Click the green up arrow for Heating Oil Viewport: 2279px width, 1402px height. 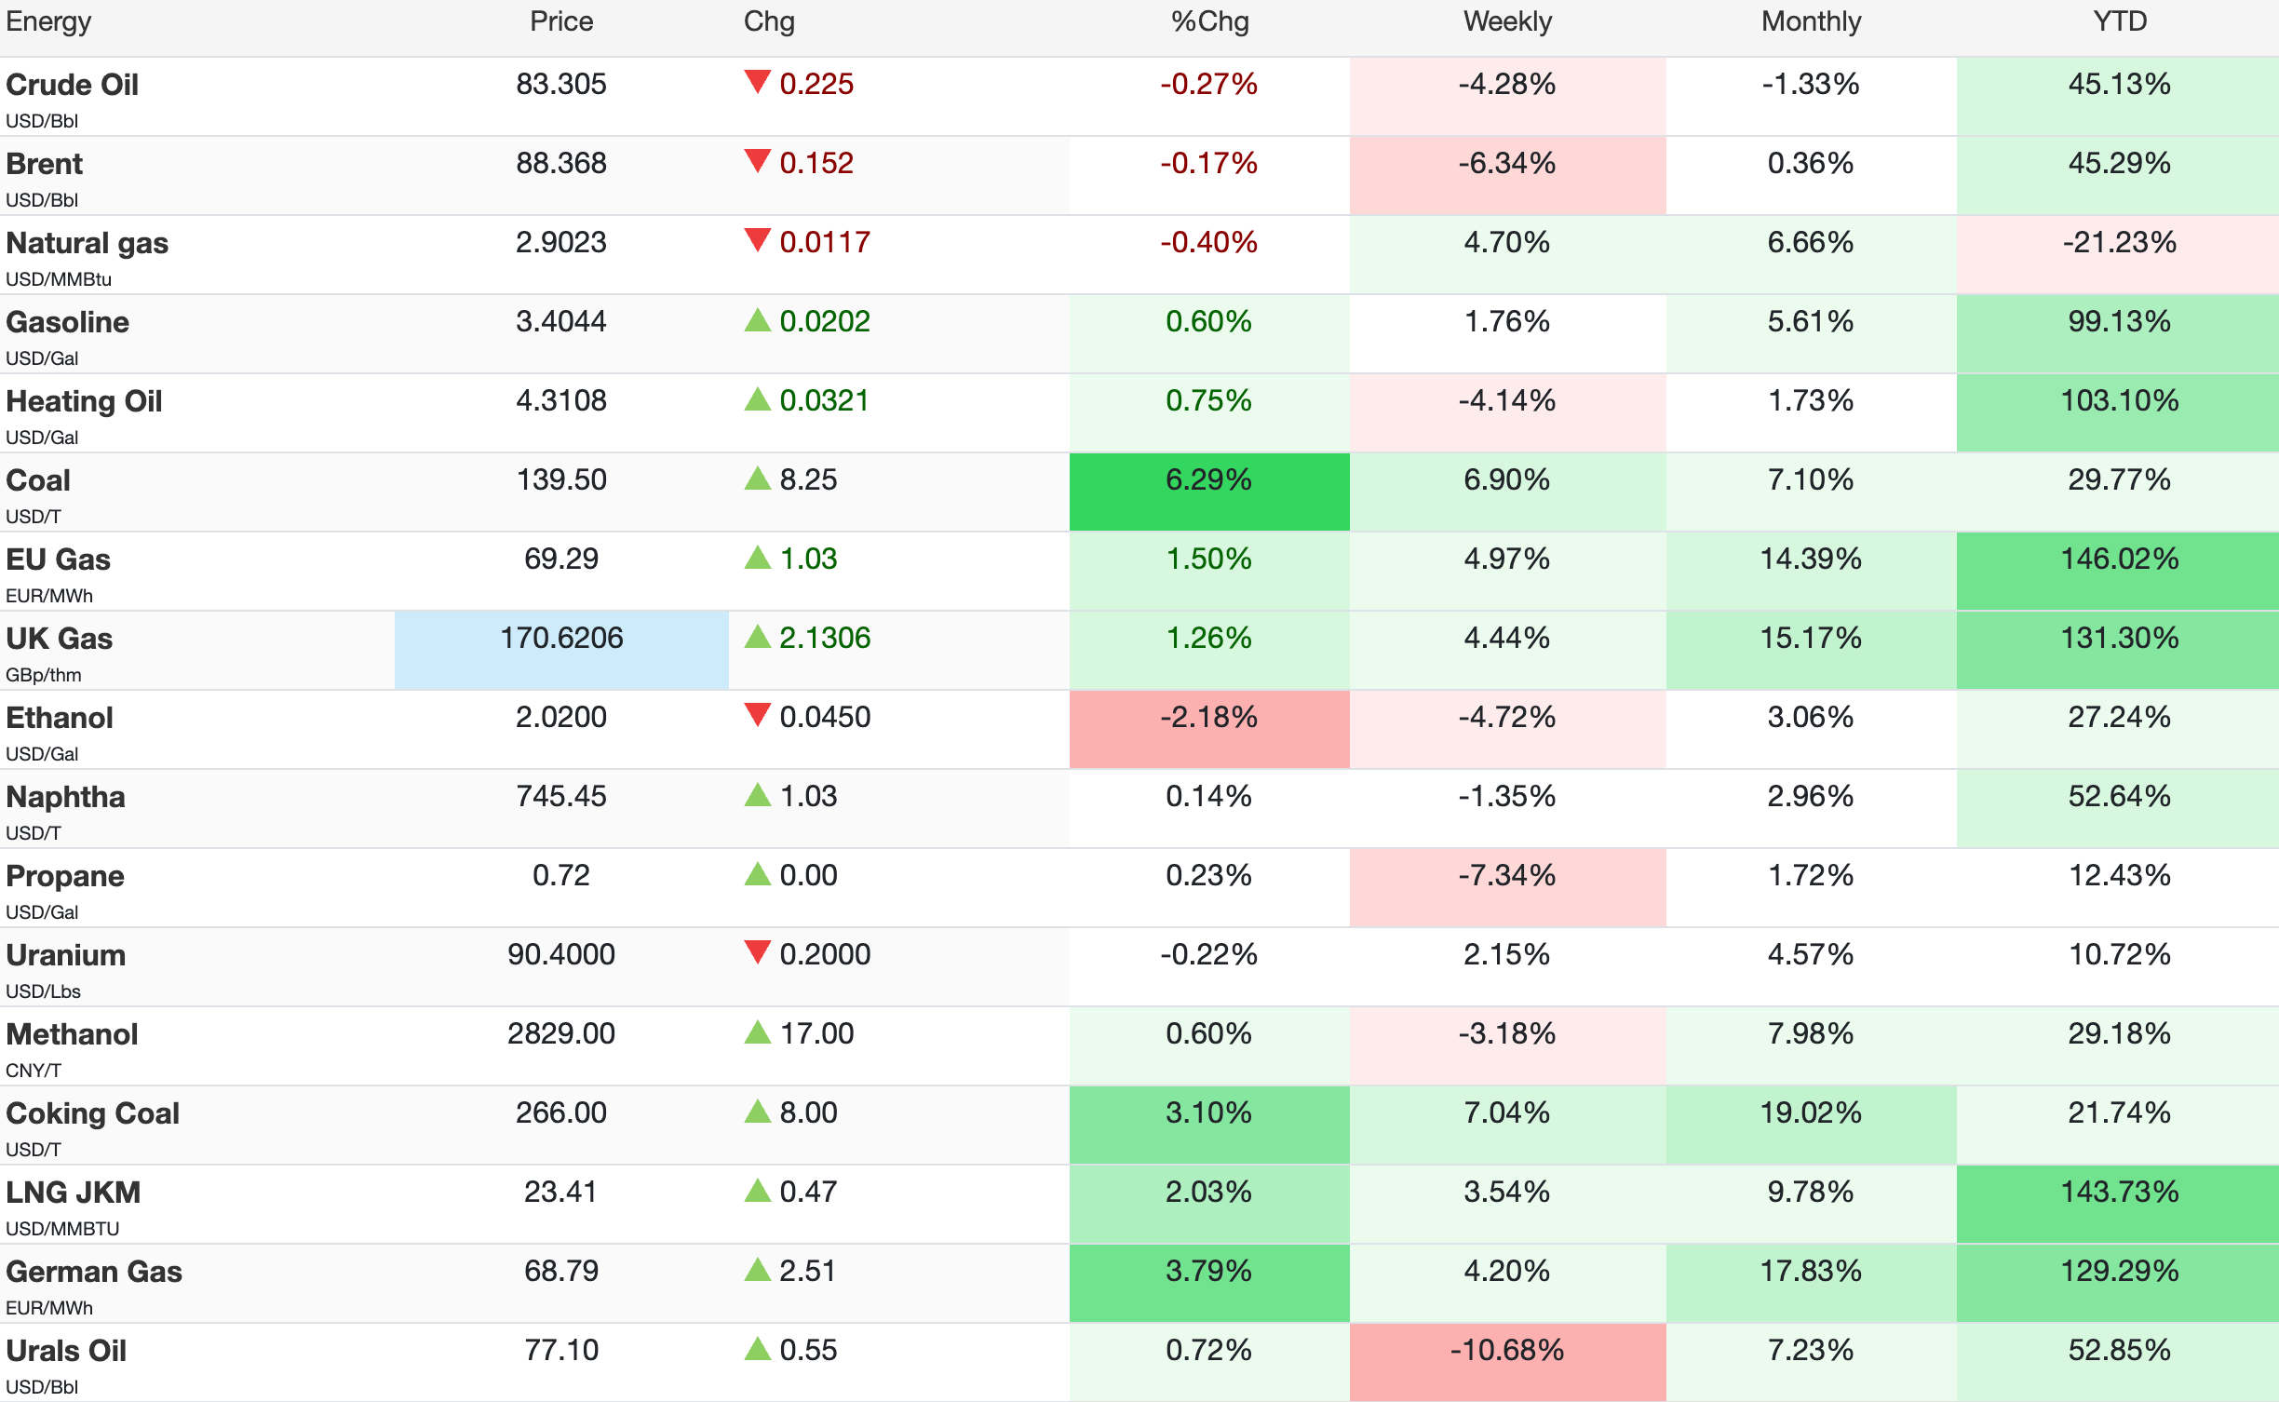(x=758, y=399)
